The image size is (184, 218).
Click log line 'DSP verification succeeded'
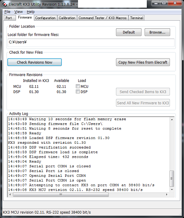49,147
